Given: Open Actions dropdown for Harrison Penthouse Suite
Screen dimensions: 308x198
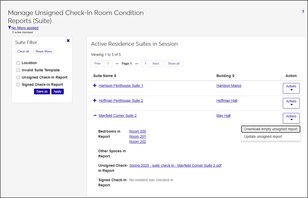Looking at the screenshot, I should click(x=291, y=88).
